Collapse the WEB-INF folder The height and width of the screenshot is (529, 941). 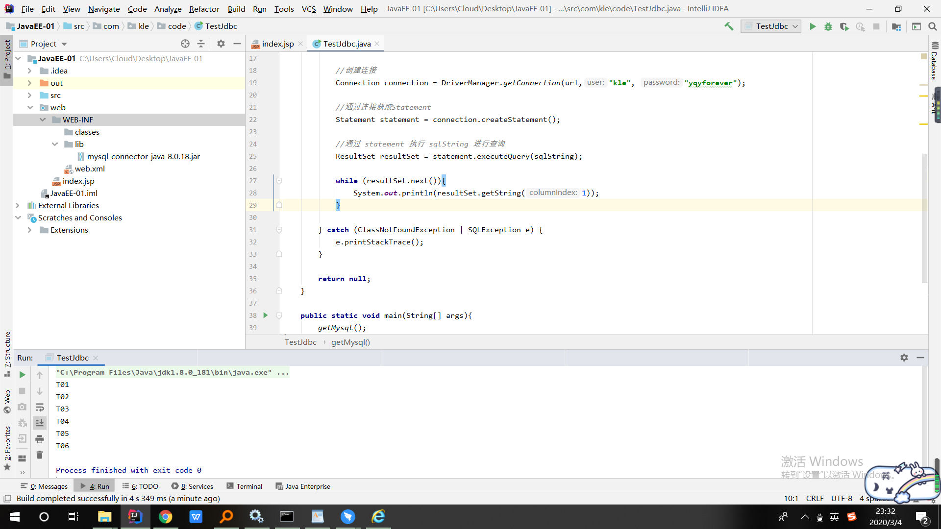tap(43, 120)
